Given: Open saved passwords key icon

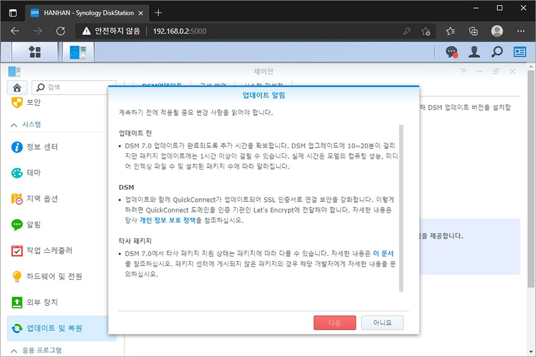Looking at the screenshot, I should click(x=406, y=31).
